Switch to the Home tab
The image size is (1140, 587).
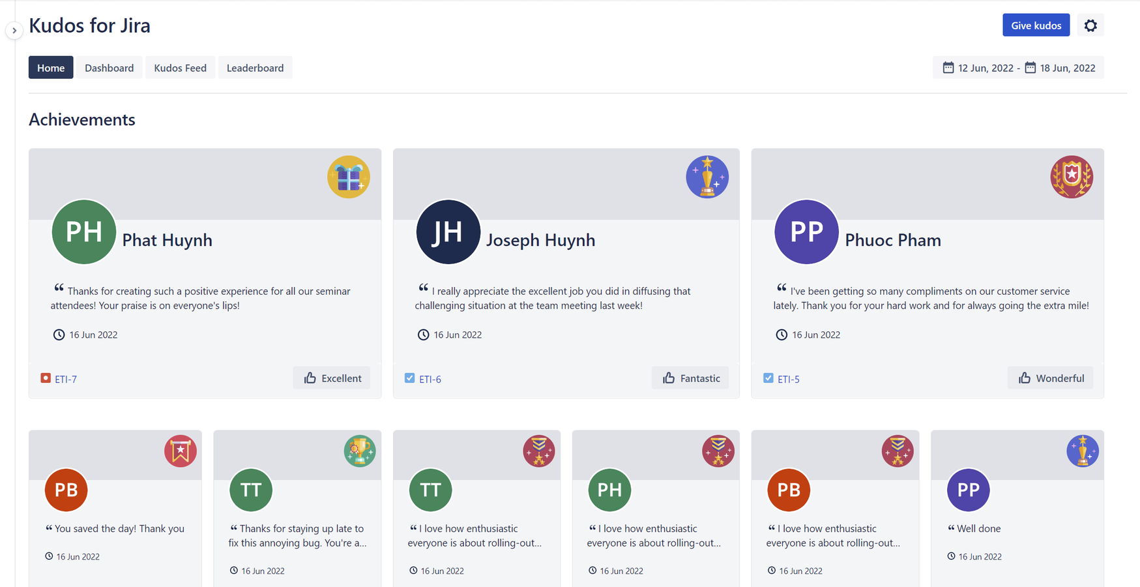click(x=51, y=68)
